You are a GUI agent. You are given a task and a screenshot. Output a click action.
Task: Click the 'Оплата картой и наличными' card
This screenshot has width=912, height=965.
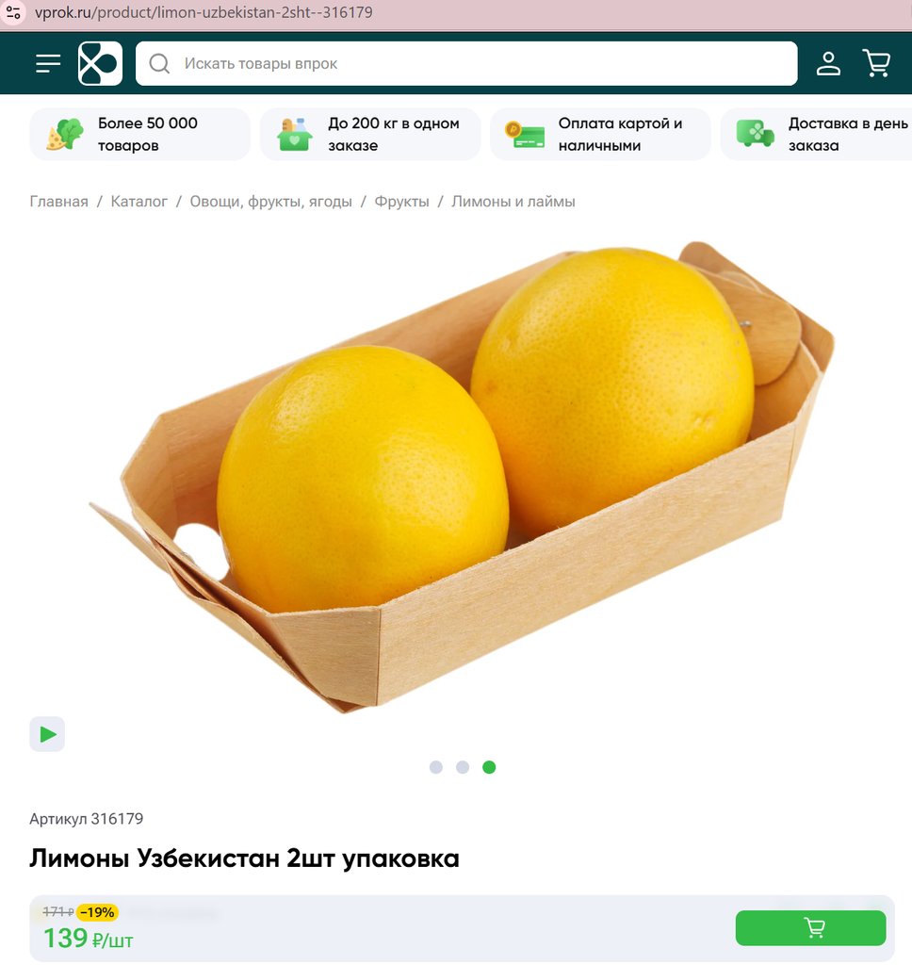(600, 134)
